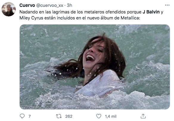
Task: Click the word Metallica in the tweet
Action: pos(130,18)
